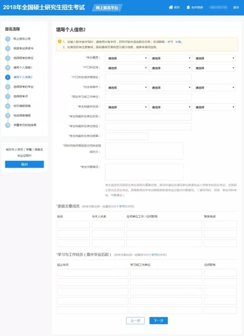Image resolution: width=244 pixels, height=336 pixels.
Task: Click the step 6 circle for 选择报考的专业
Action: [x=8, y=87]
